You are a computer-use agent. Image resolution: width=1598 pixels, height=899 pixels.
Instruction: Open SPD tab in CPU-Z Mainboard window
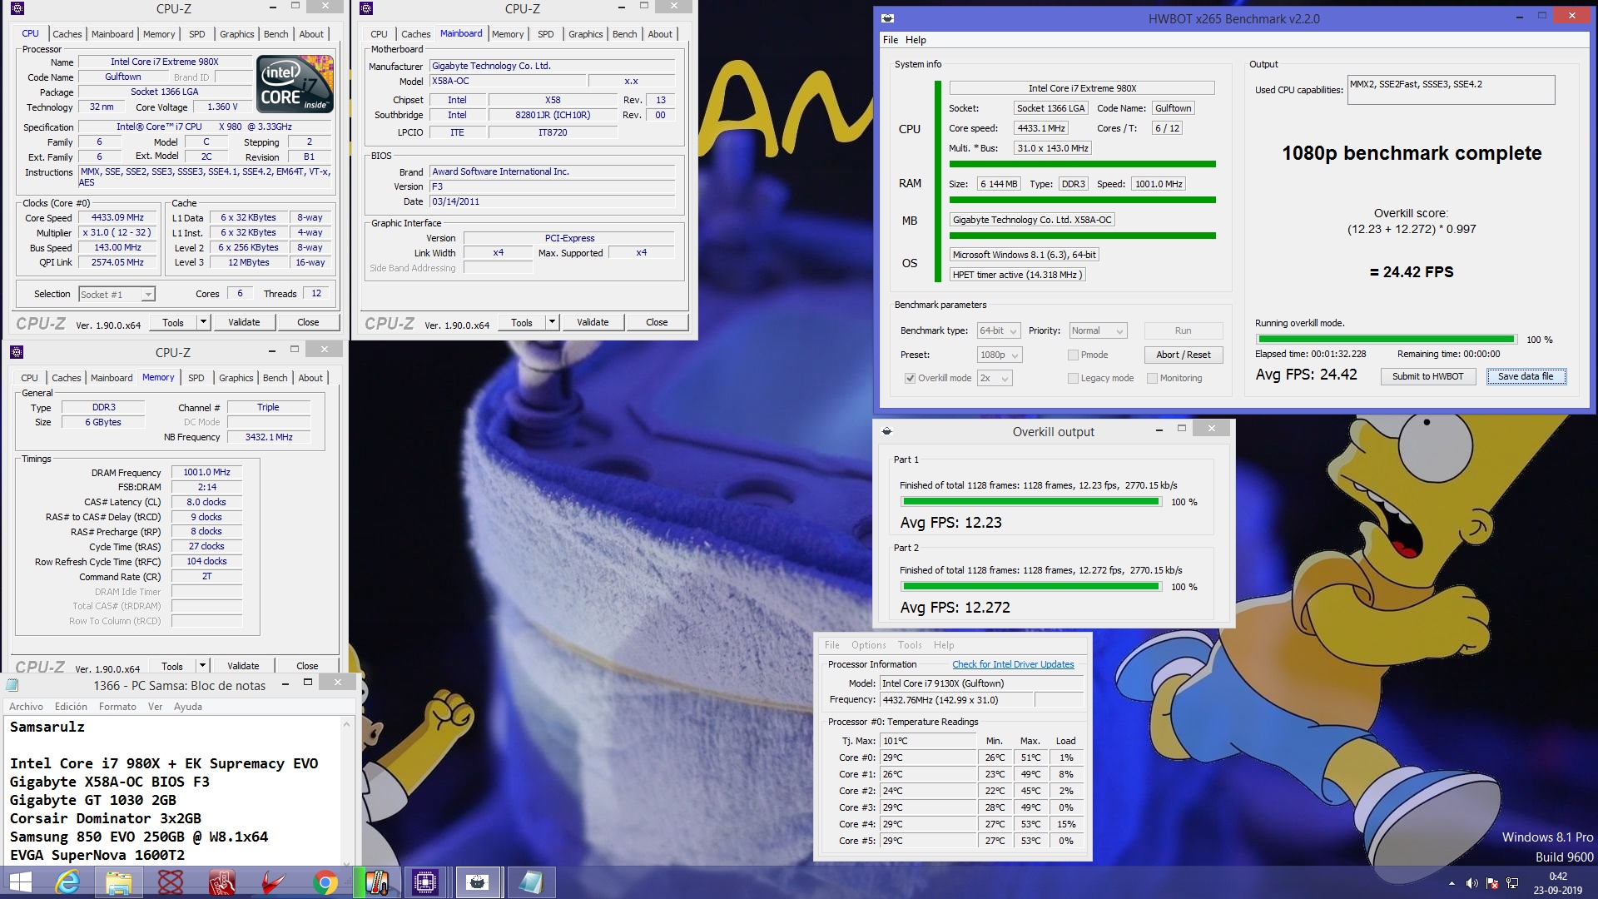pyautogui.click(x=545, y=34)
